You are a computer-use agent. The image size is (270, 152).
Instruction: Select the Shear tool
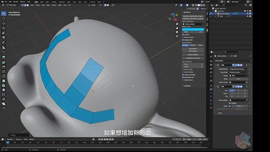point(4,104)
